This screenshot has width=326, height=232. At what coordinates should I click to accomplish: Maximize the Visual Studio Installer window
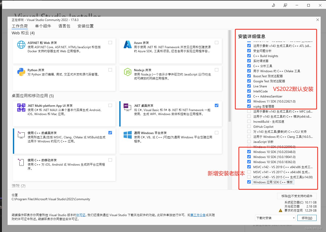309,5
